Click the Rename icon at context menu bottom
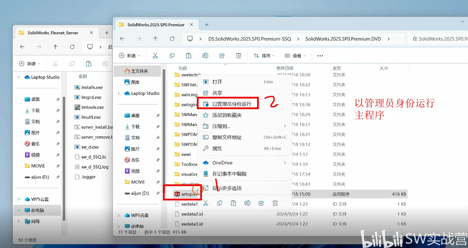Viewport: 468px width, 248px height. click(x=247, y=203)
